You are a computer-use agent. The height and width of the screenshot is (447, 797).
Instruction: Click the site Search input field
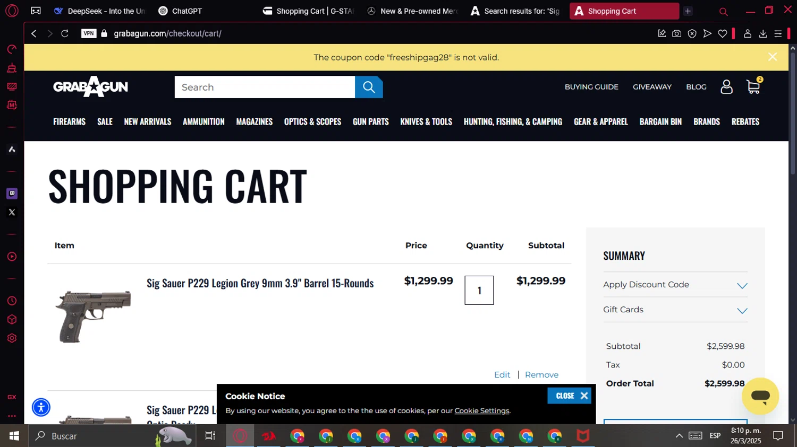(x=265, y=87)
